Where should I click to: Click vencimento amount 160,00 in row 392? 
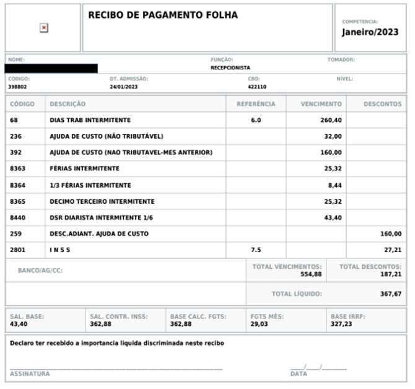pos(331,152)
